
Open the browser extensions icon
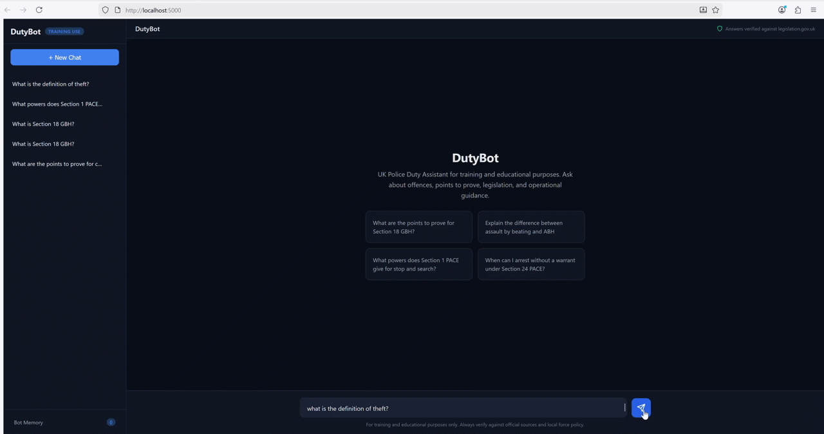[797, 10]
